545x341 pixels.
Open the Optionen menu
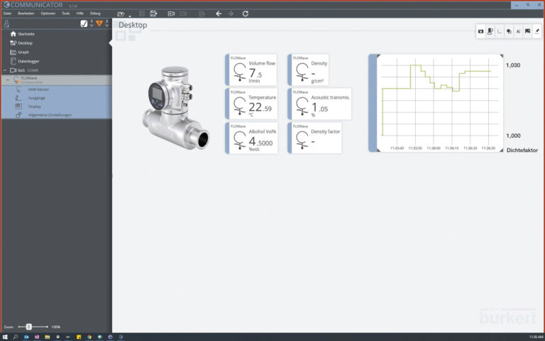pyautogui.click(x=48, y=13)
